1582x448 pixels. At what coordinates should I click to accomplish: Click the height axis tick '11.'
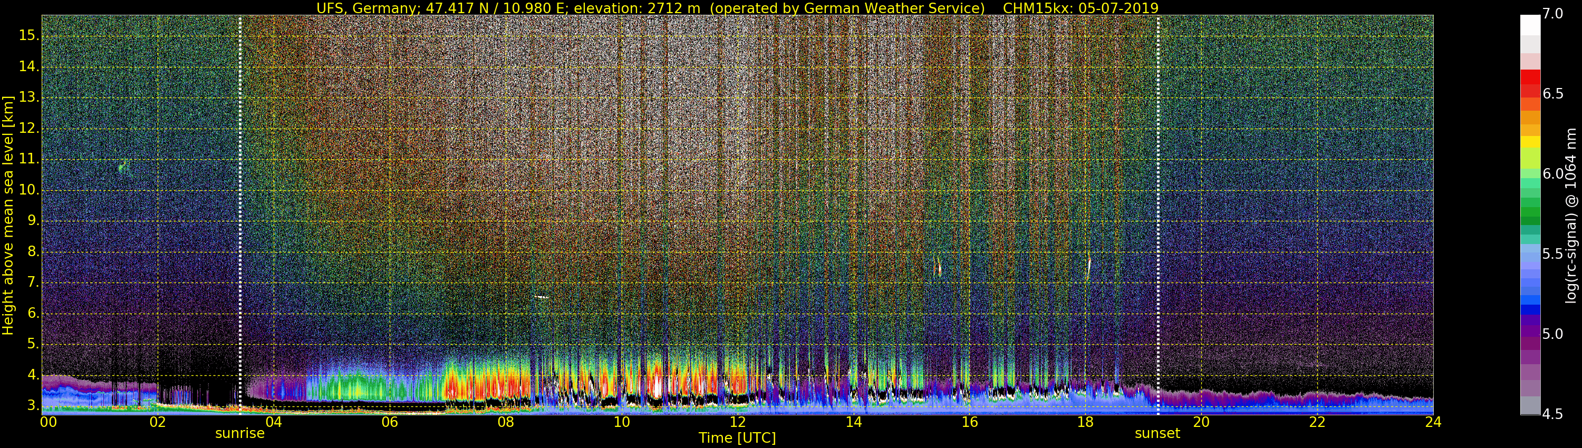click(29, 159)
